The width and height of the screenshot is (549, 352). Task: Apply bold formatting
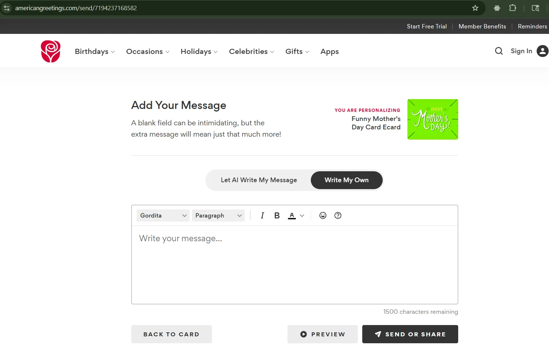click(x=277, y=215)
